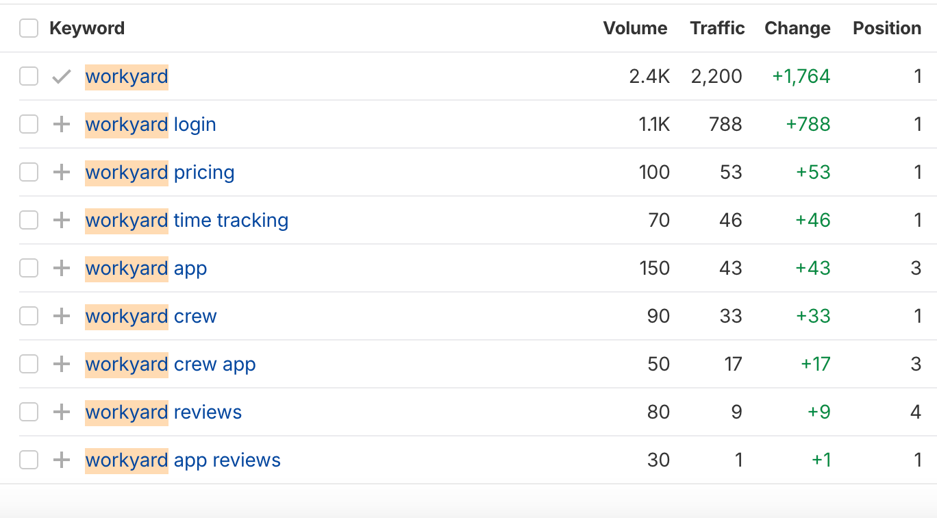Follow the workyard app reviews keyword link

click(x=184, y=460)
